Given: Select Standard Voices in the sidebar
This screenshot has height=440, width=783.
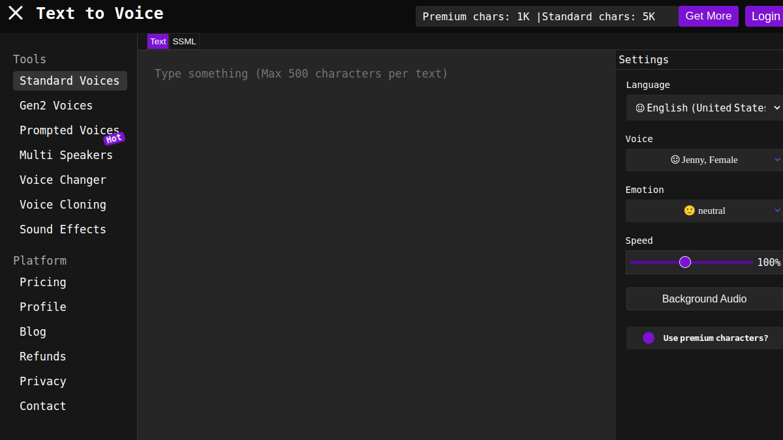Looking at the screenshot, I should tap(70, 81).
